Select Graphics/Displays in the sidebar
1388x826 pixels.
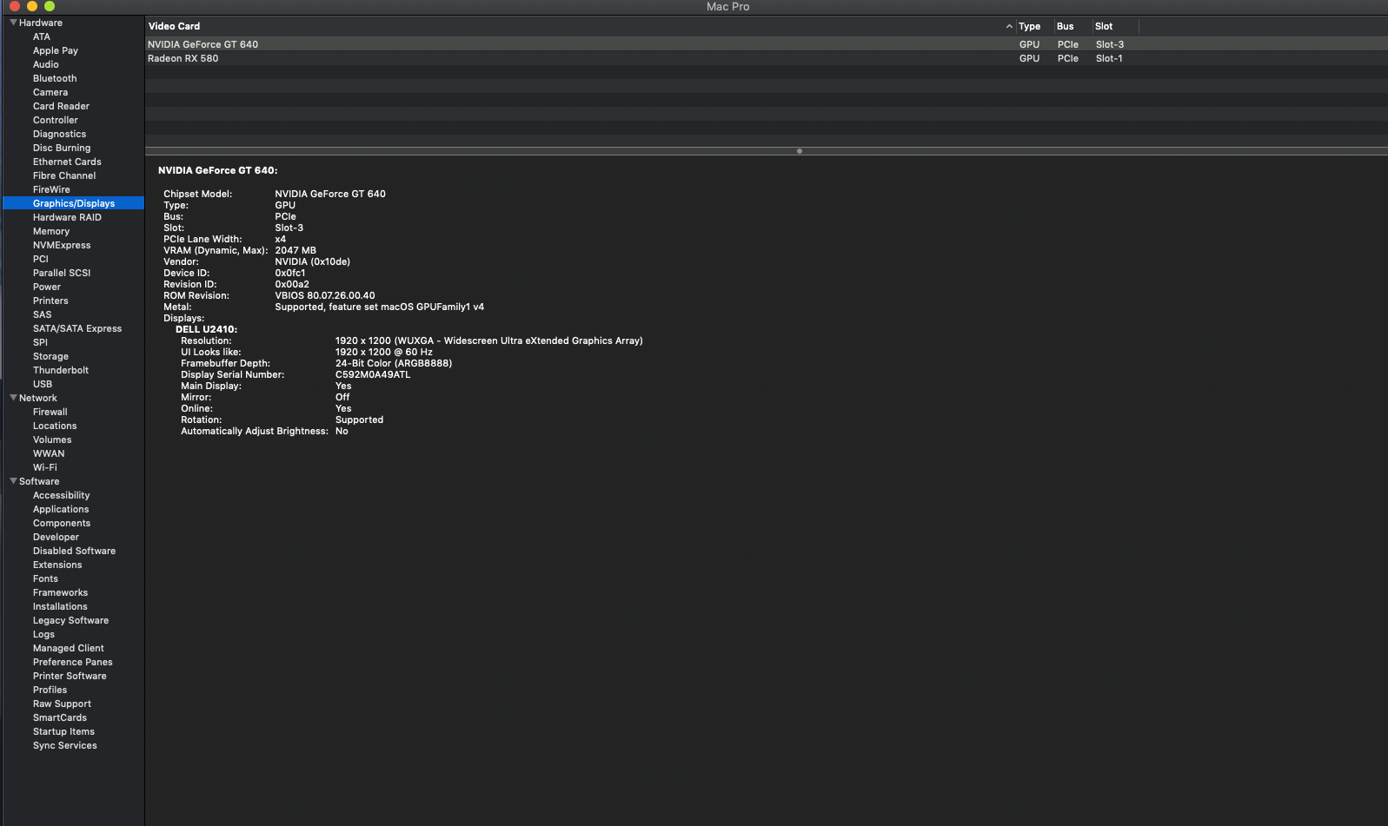click(74, 203)
